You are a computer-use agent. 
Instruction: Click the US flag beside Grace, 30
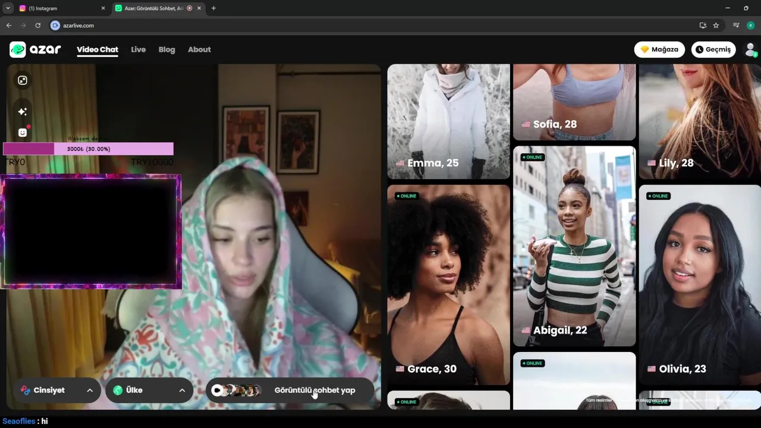click(400, 369)
